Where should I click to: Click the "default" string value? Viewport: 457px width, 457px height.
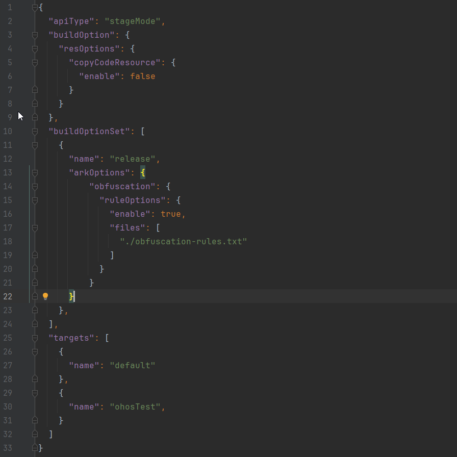(x=133, y=366)
